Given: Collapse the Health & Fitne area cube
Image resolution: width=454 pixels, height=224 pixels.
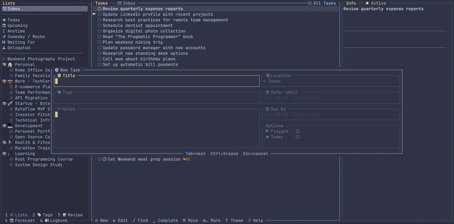Looking at the screenshot, I should [4, 143].
